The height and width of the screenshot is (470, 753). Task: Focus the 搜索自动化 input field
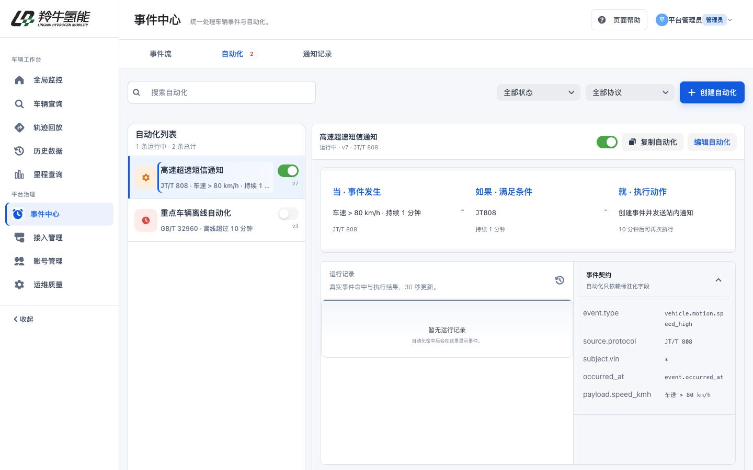pos(222,92)
